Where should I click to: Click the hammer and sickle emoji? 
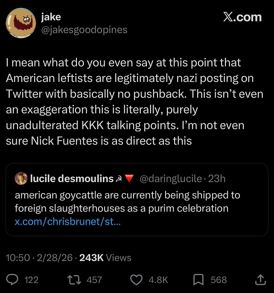coord(120,179)
